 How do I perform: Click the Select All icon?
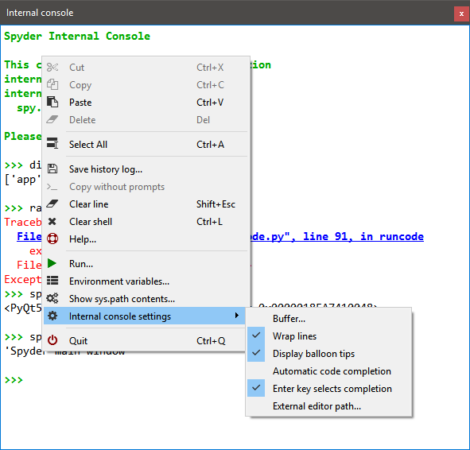coord(52,143)
